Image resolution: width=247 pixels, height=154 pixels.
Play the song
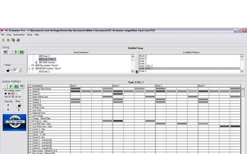click(16, 52)
